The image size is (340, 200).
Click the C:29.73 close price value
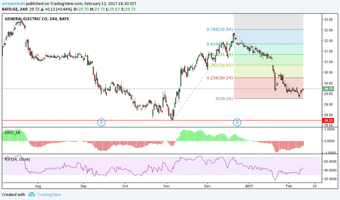point(128,9)
